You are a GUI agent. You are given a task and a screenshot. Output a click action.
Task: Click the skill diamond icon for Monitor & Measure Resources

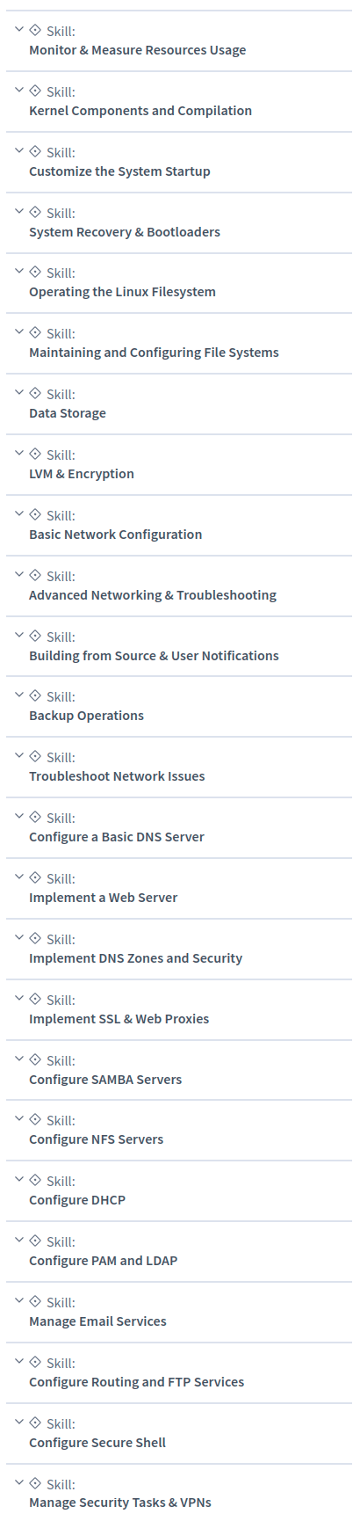[x=35, y=30]
